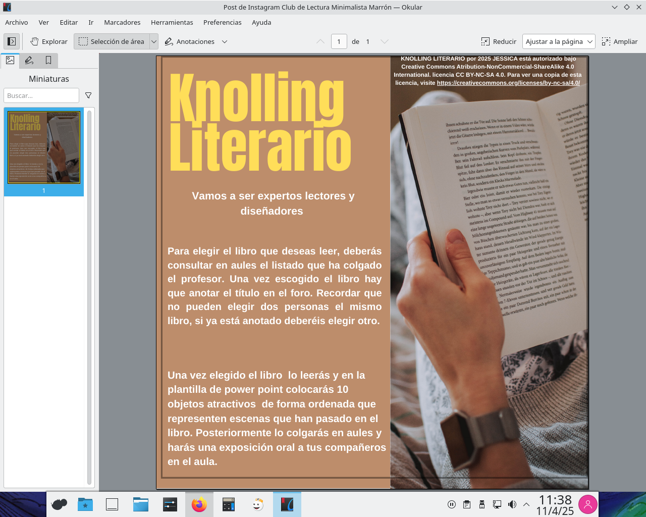Select the Explorar hand tool
The width and height of the screenshot is (646, 517).
(x=48, y=41)
